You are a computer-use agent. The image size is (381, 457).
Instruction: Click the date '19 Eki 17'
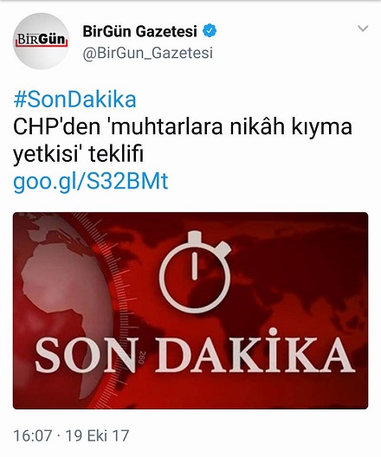97,435
